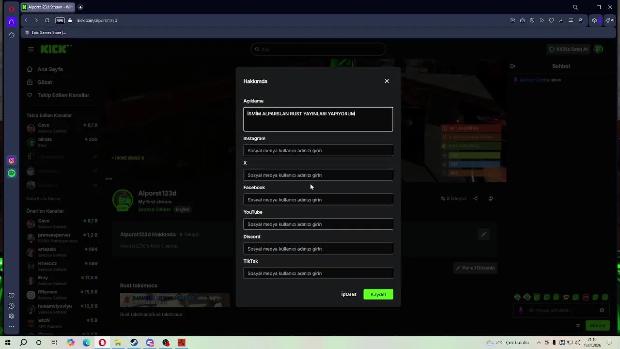Open File Explorer from taskbar

click(118, 343)
